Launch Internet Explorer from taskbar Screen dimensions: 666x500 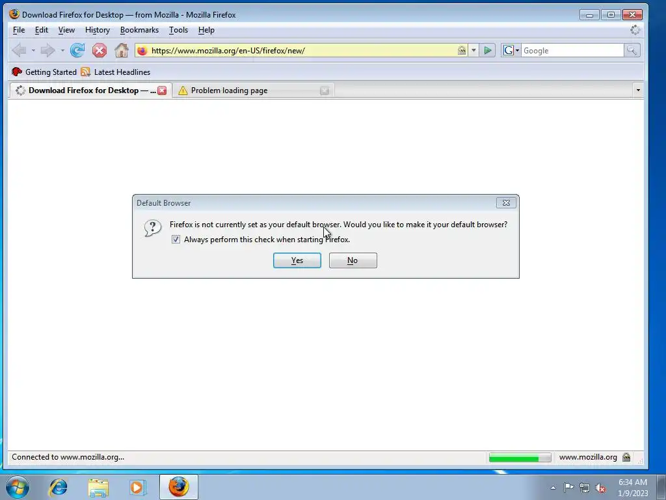click(58, 487)
